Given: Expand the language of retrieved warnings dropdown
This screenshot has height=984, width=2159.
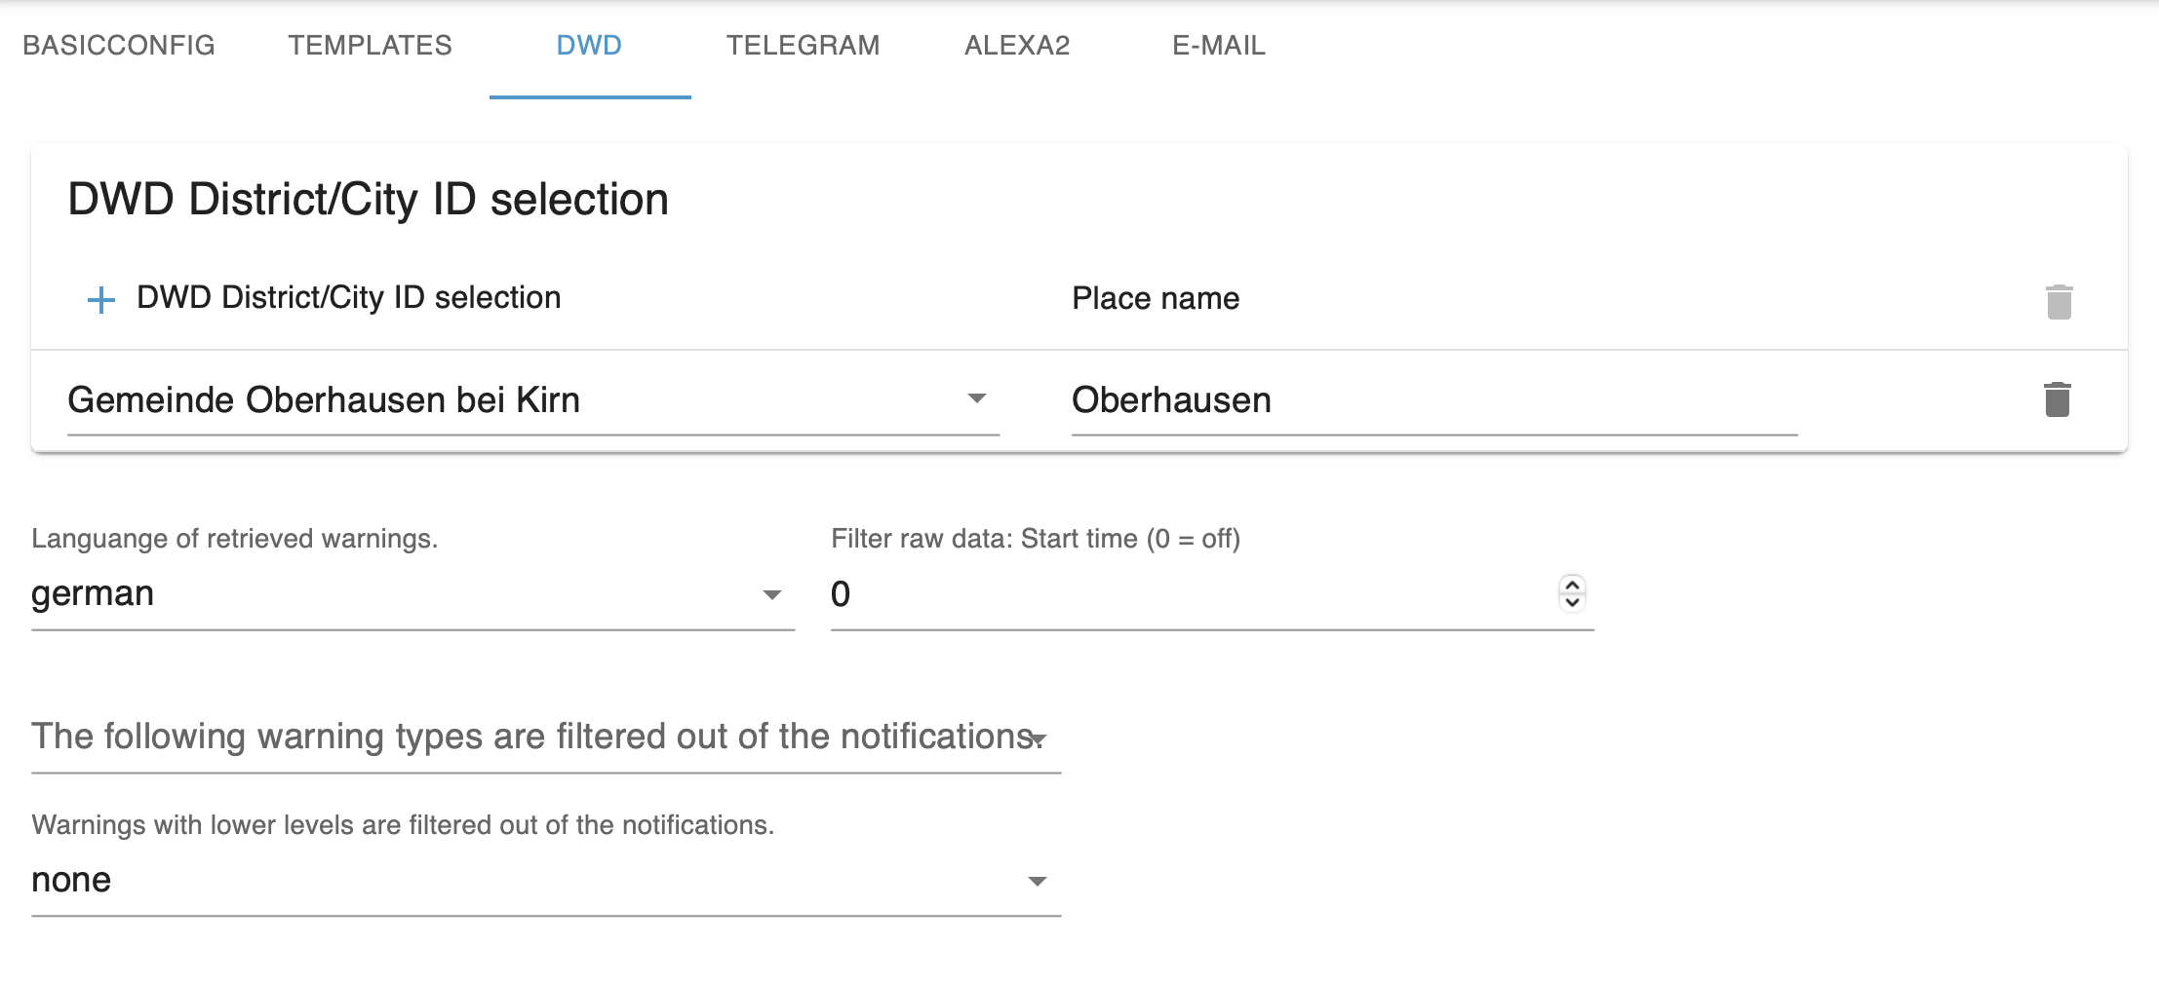Looking at the screenshot, I should click(x=412, y=594).
